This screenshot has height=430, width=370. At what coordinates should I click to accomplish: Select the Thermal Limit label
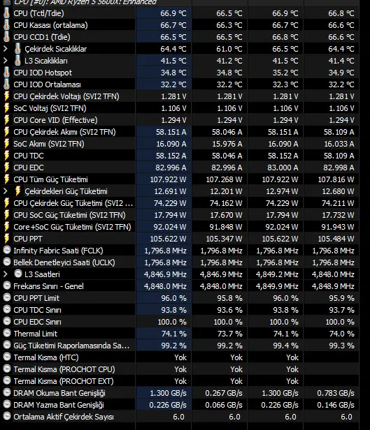point(36,334)
